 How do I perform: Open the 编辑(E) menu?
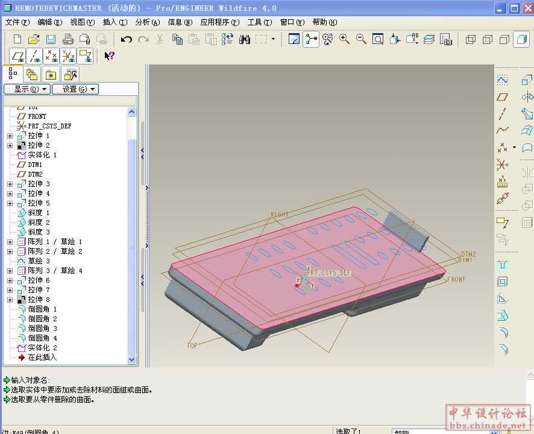[x=49, y=22]
